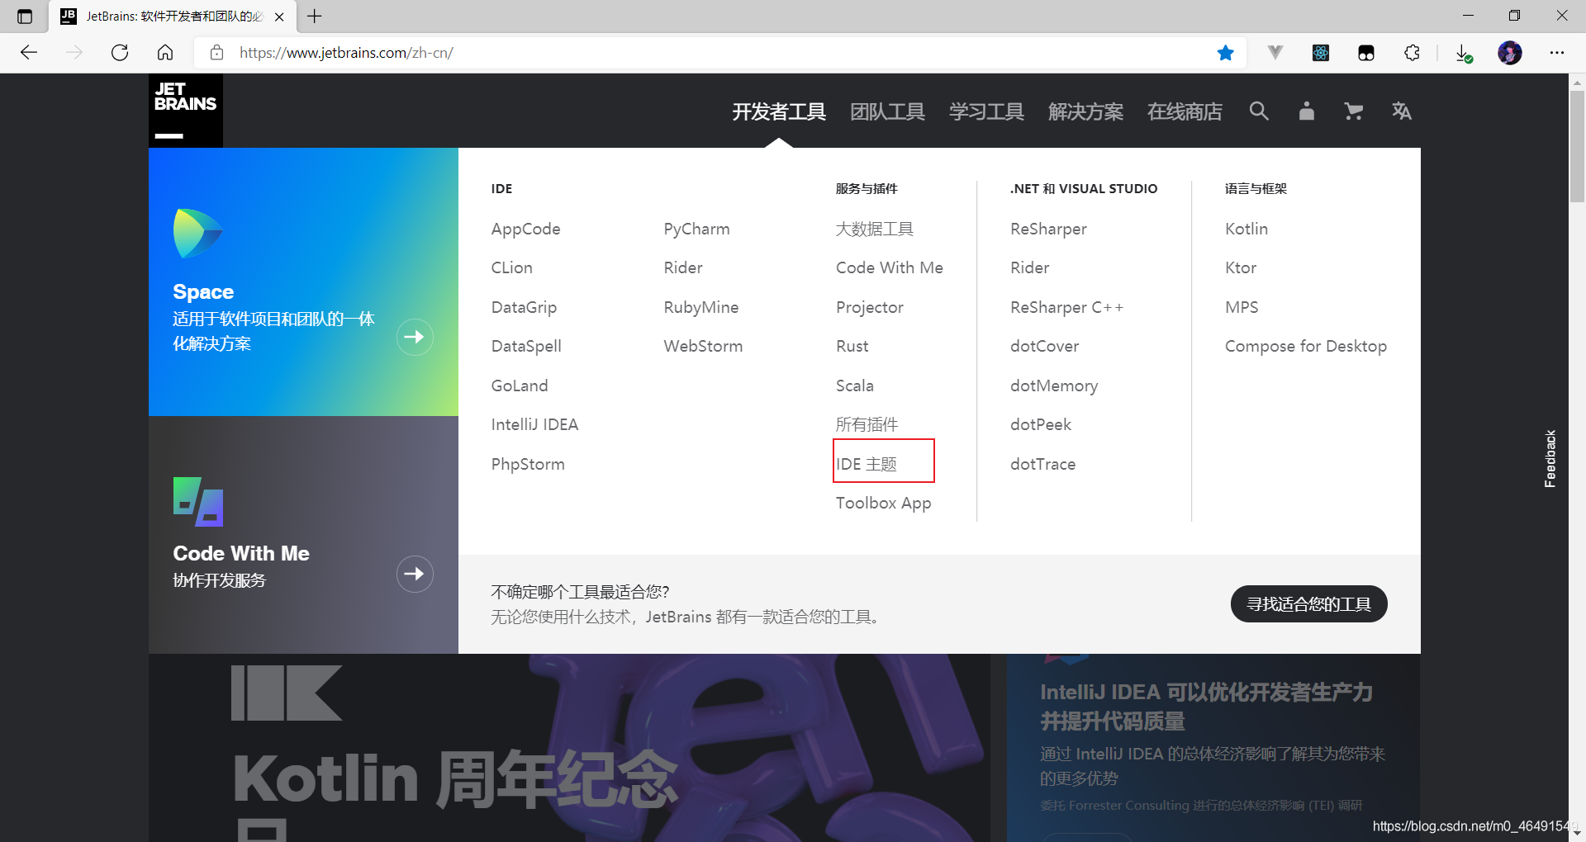
Task: Open the PhpStorm link
Action: coord(528,464)
